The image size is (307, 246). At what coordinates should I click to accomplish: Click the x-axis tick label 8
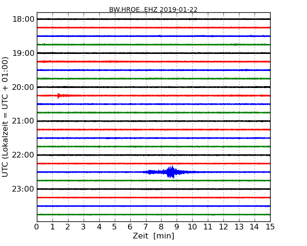pyautogui.click(x=161, y=227)
